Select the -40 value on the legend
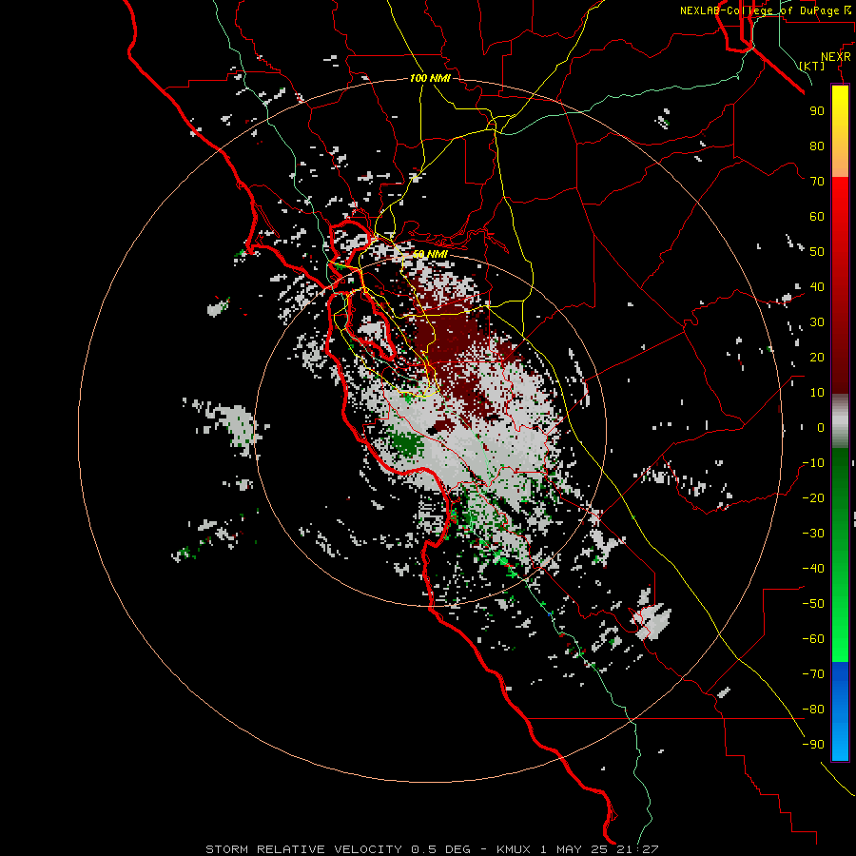The height and width of the screenshot is (856, 856). point(813,569)
